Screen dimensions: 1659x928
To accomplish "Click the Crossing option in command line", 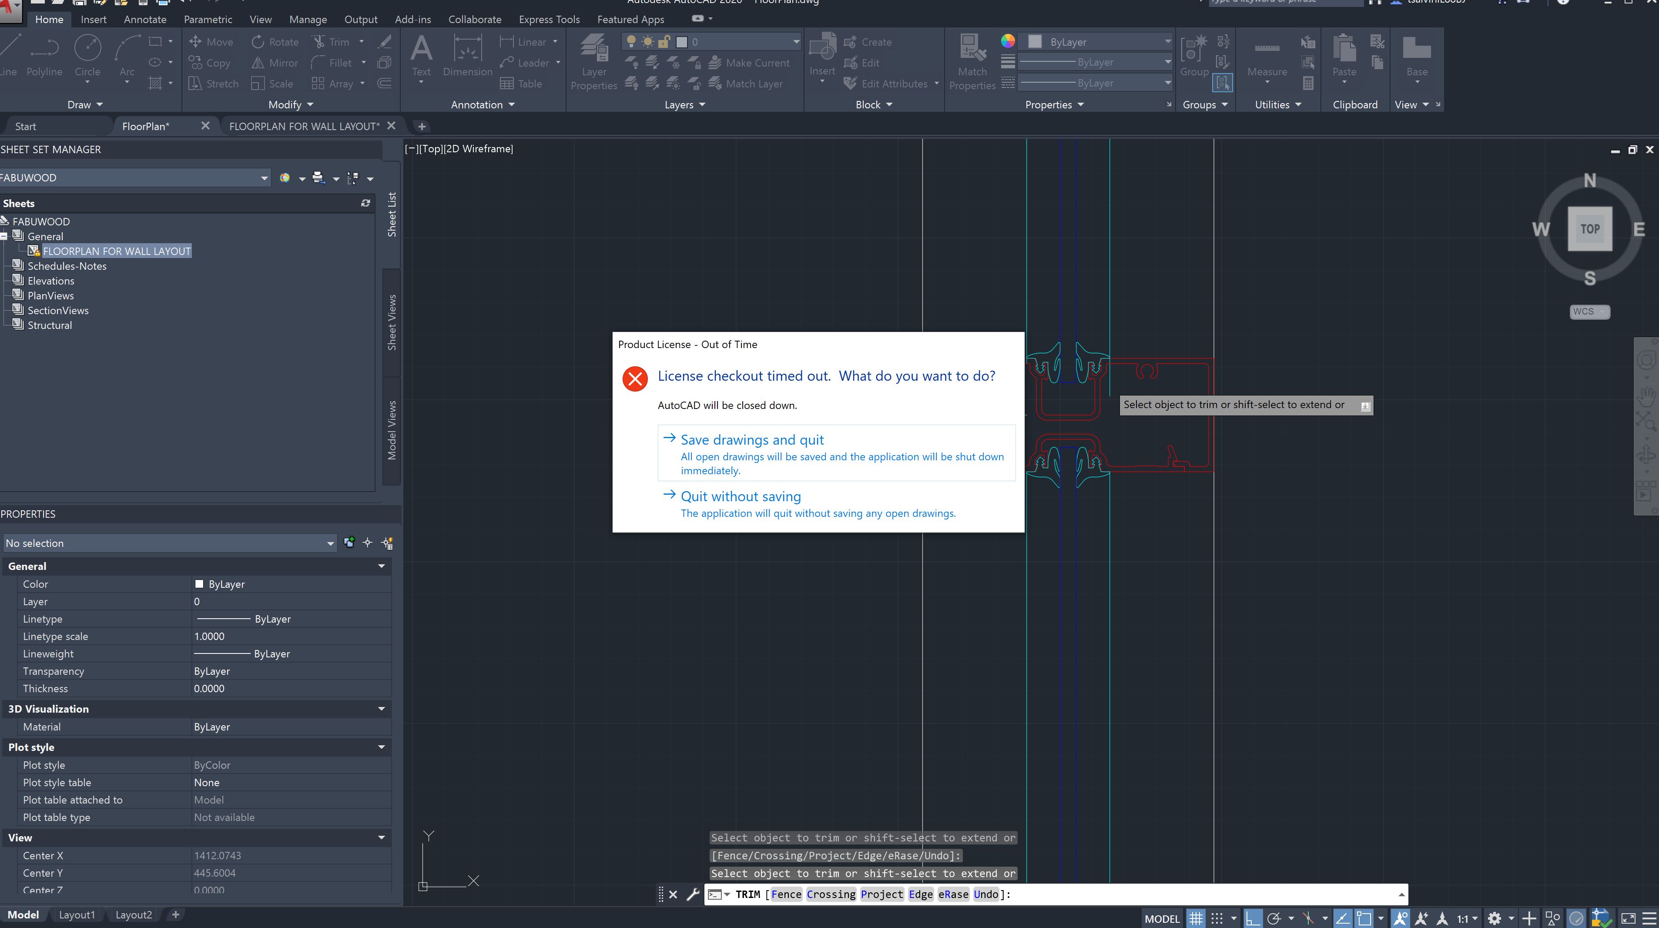I will click(x=831, y=894).
